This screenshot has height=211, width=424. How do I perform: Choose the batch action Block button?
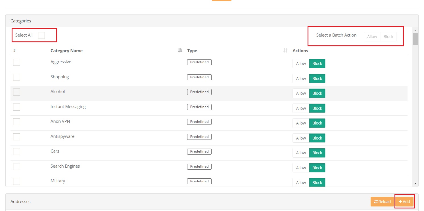(x=388, y=37)
